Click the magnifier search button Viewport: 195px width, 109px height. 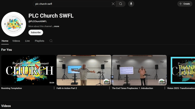pos(121,4)
